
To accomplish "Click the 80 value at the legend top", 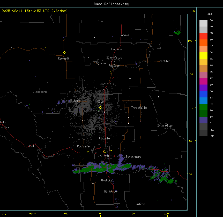I will 211,20.
